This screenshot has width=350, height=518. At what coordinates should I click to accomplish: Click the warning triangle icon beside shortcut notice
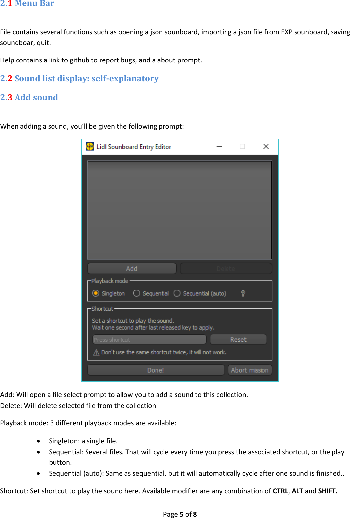(96, 352)
